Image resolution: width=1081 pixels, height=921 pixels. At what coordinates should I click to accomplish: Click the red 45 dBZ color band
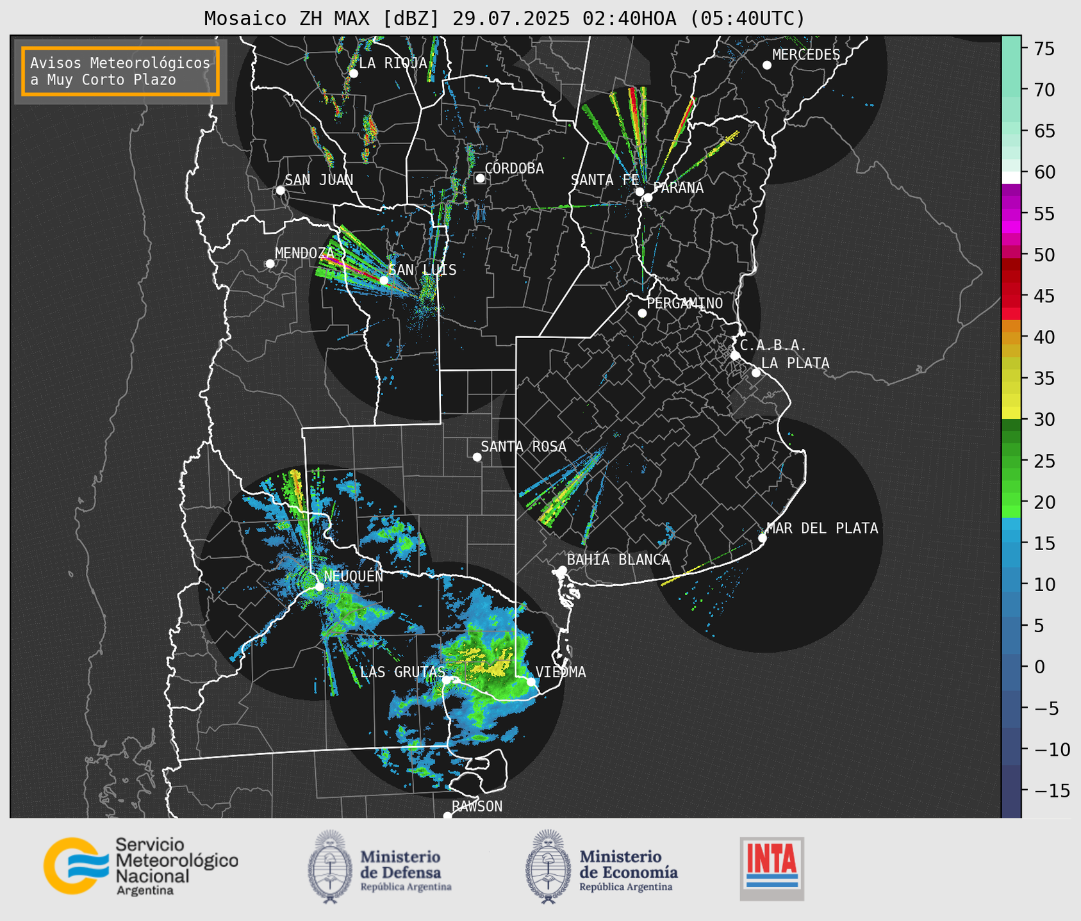(x=1011, y=296)
